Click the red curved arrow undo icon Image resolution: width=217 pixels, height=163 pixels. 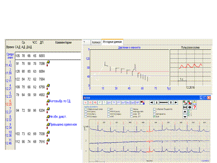pos(142,102)
